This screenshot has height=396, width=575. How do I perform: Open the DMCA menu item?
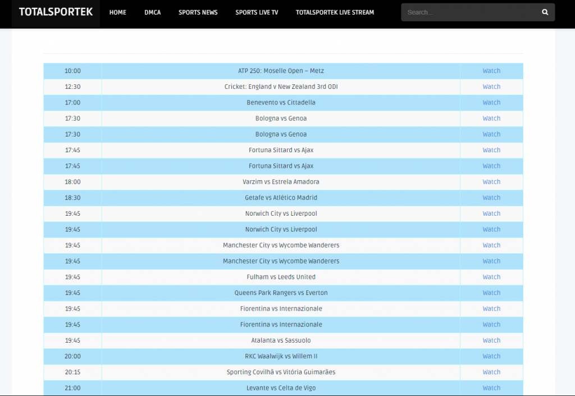pos(153,12)
